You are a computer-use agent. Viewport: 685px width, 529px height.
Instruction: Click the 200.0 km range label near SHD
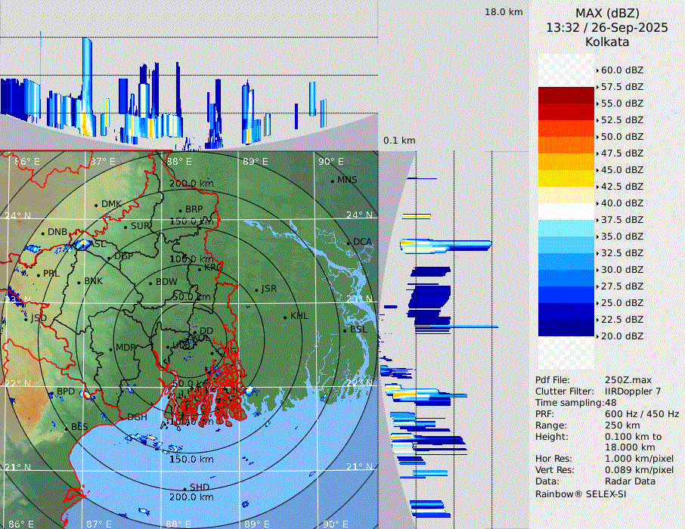pyautogui.click(x=191, y=497)
